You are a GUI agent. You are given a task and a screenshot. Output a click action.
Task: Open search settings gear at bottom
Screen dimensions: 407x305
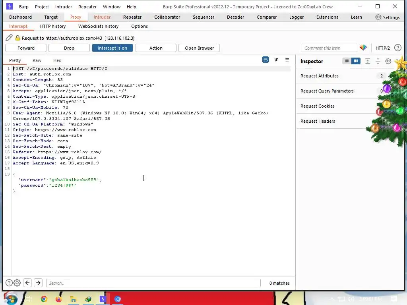point(17,283)
